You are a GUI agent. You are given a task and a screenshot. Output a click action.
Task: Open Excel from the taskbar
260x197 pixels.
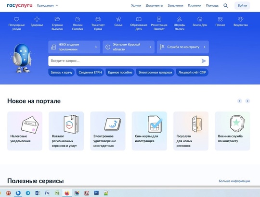point(57,193)
